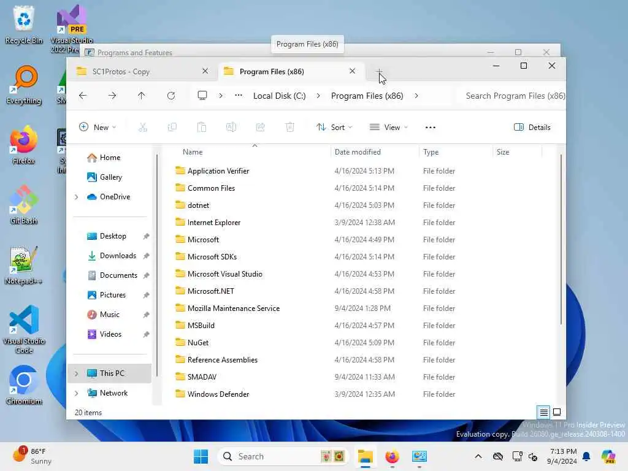Open Notepad++ desktop shortcut
The width and height of the screenshot is (628, 471).
pos(24,265)
